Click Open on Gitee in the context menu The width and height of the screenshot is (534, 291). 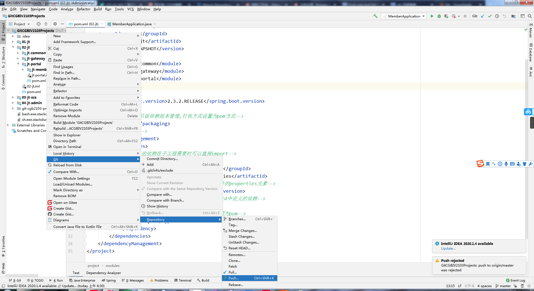coord(93,202)
